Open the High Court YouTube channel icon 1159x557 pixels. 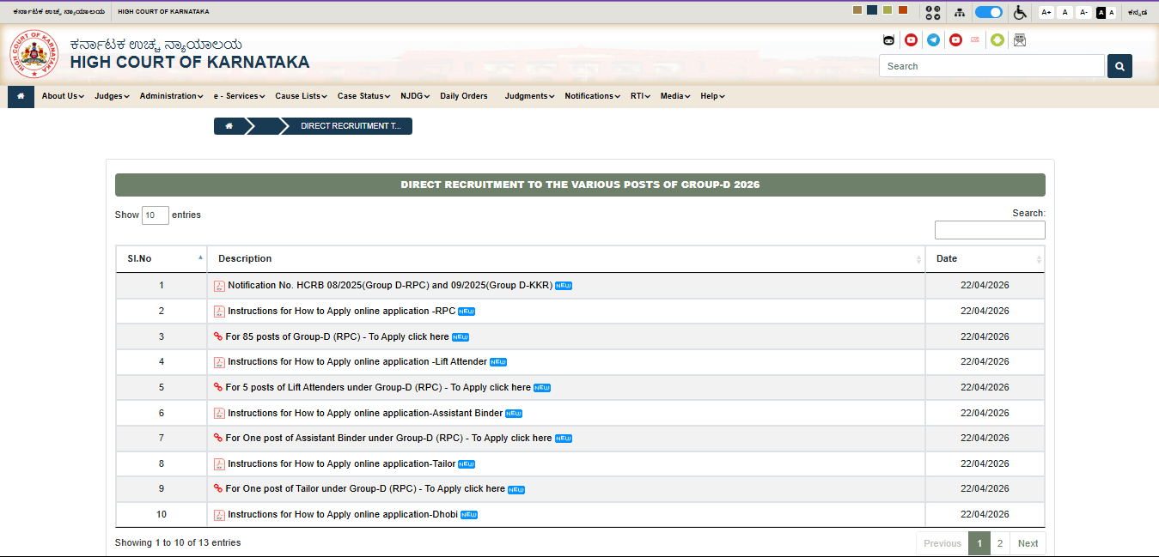(911, 39)
